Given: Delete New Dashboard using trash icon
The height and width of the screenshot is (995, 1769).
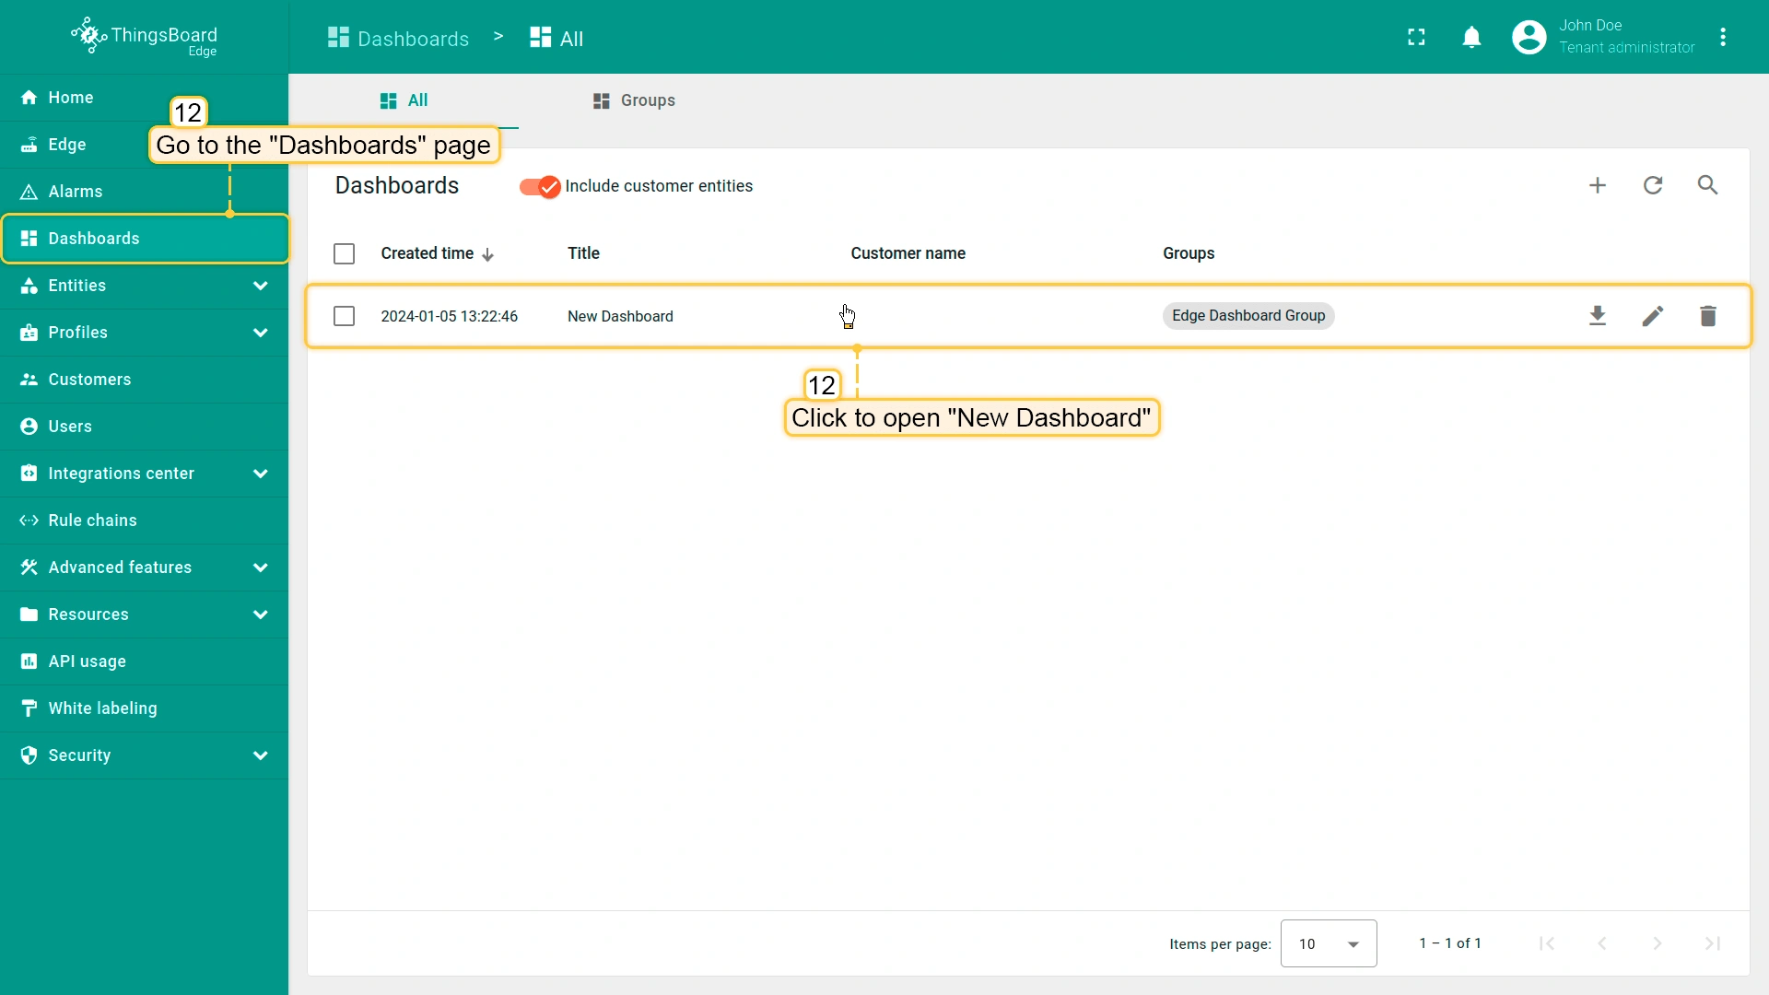Looking at the screenshot, I should [1707, 316].
